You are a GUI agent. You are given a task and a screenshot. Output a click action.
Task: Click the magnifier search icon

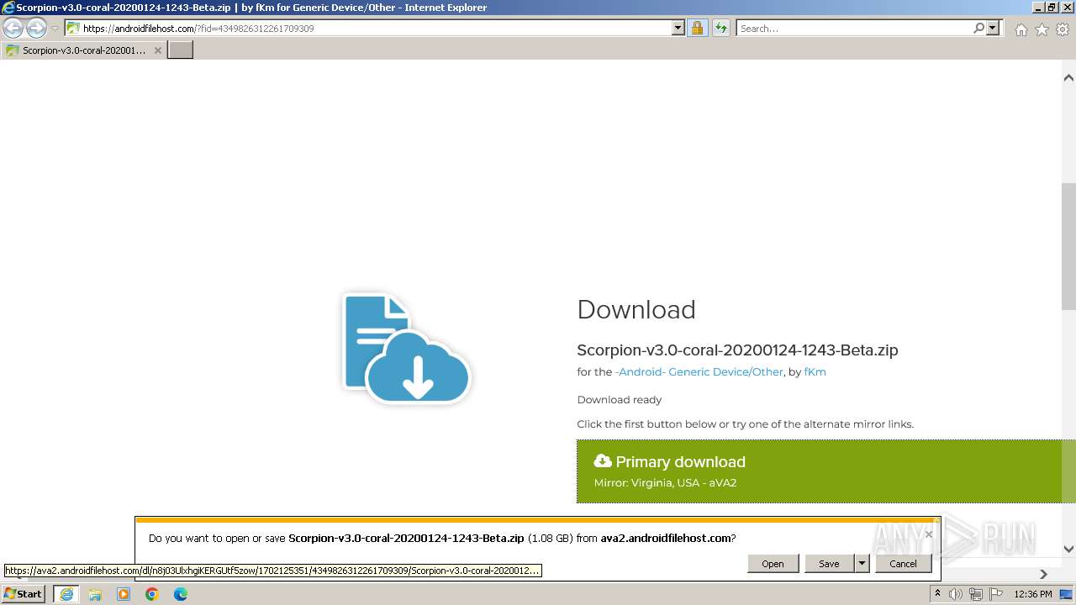click(x=978, y=28)
